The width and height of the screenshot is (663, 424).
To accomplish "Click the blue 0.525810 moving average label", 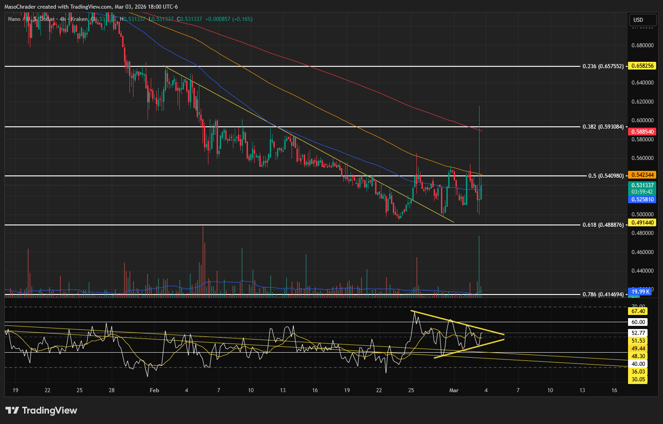I will (x=642, y=200).
